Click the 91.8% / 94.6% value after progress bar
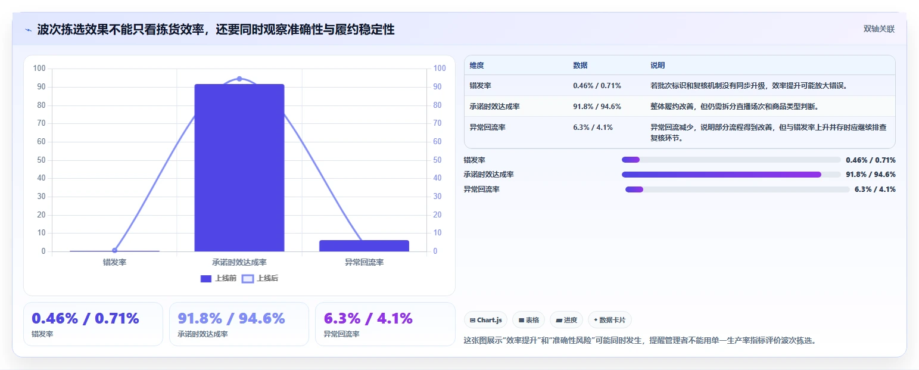Image resolution: width=919 pixels, height=370 pixels. pyautogui.click(x=871, y=175)
